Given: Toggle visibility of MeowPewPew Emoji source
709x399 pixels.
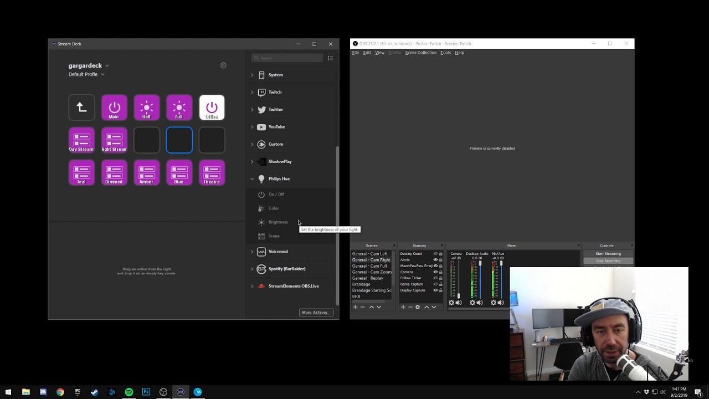Looking at the screenshot, I should tap(435, 266).
